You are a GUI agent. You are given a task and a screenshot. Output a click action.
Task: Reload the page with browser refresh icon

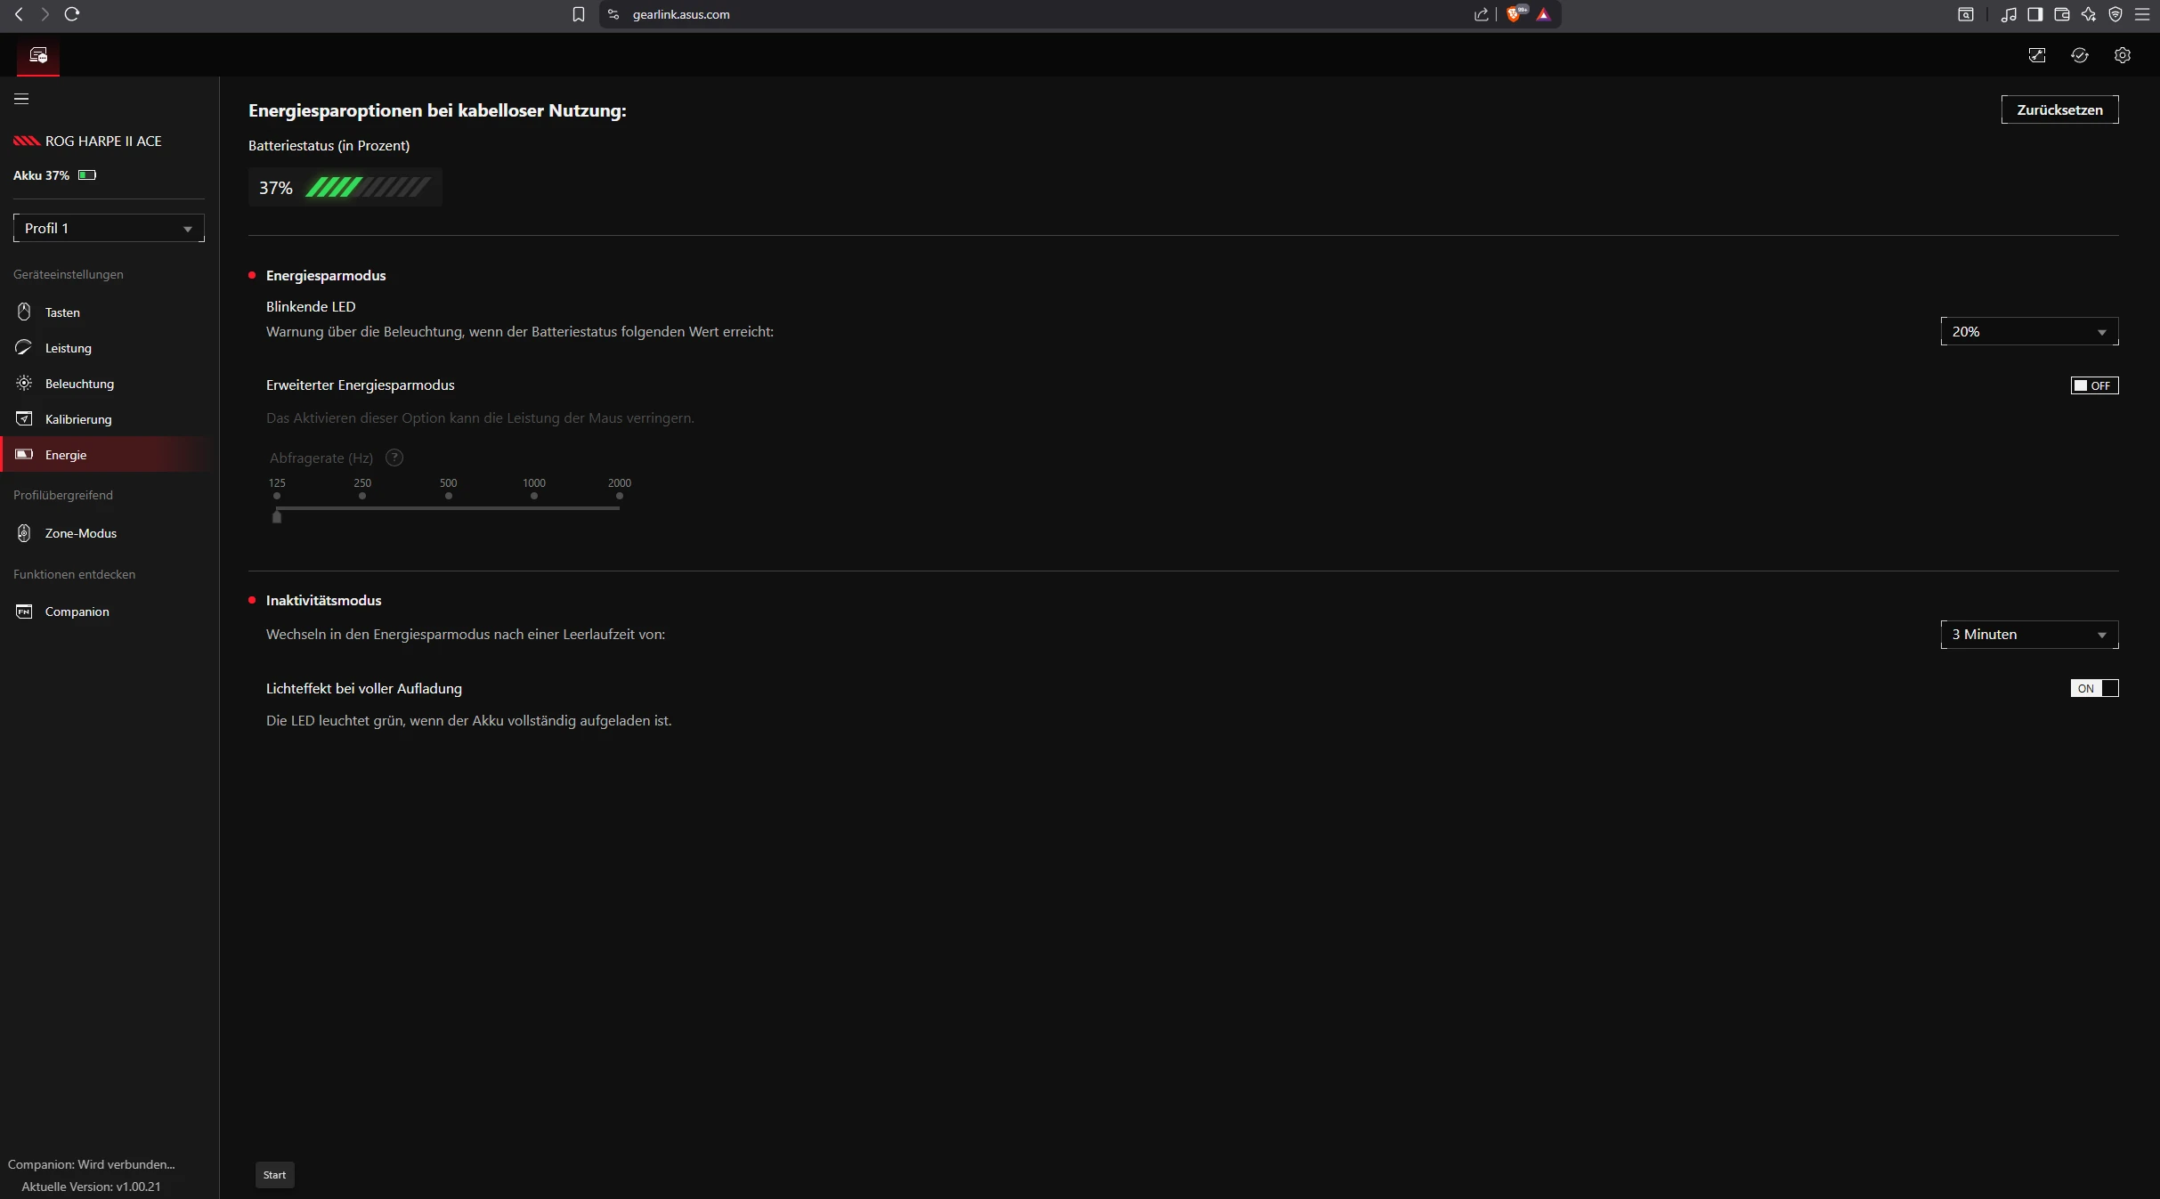pyautogui.click(x=72, y=14)
